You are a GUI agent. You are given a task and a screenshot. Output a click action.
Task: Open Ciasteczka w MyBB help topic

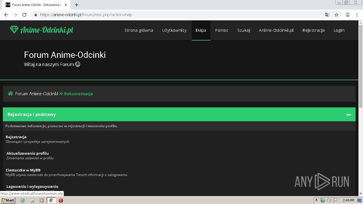click(x=23, y=170)
